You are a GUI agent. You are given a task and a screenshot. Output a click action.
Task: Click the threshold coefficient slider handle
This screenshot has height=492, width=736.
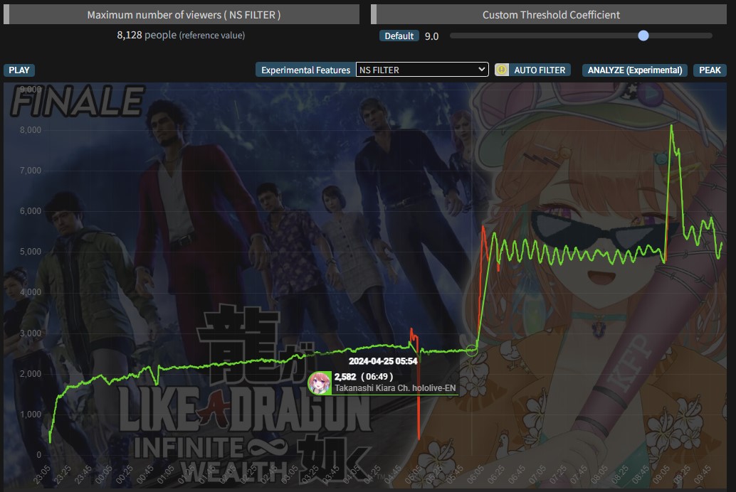point(643,36)
